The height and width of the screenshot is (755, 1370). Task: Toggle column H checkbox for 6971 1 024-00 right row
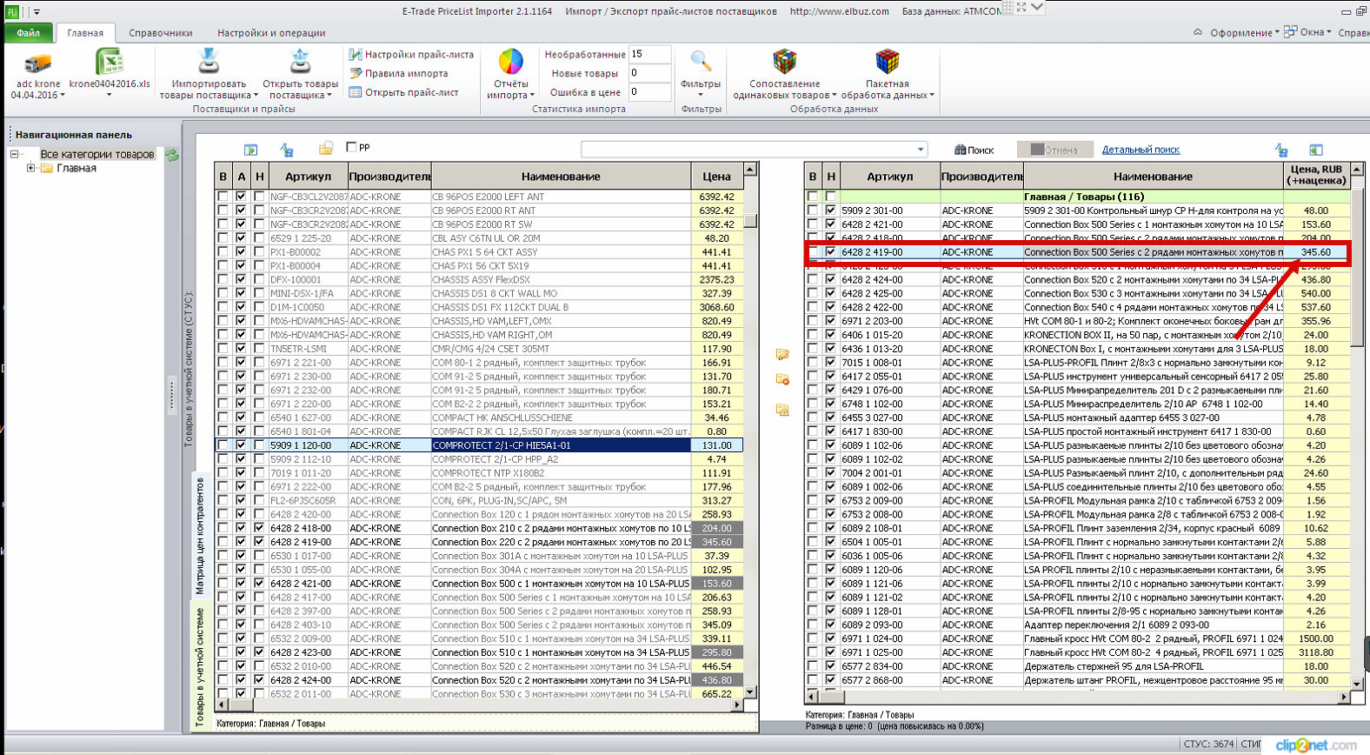click(831, 638)
